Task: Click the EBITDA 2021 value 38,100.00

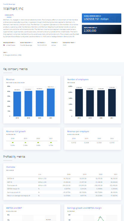Action: pos(114,179)
